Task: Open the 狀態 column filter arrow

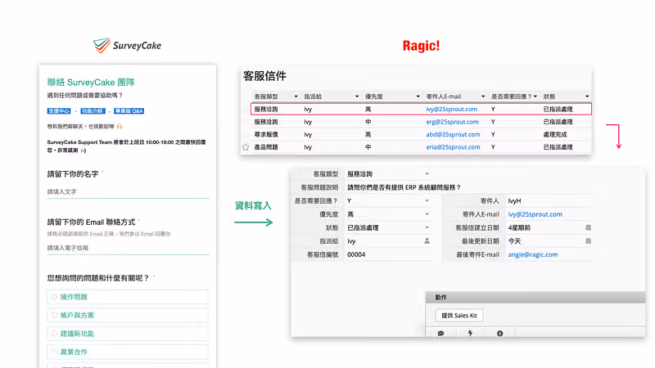Action: 587,96
